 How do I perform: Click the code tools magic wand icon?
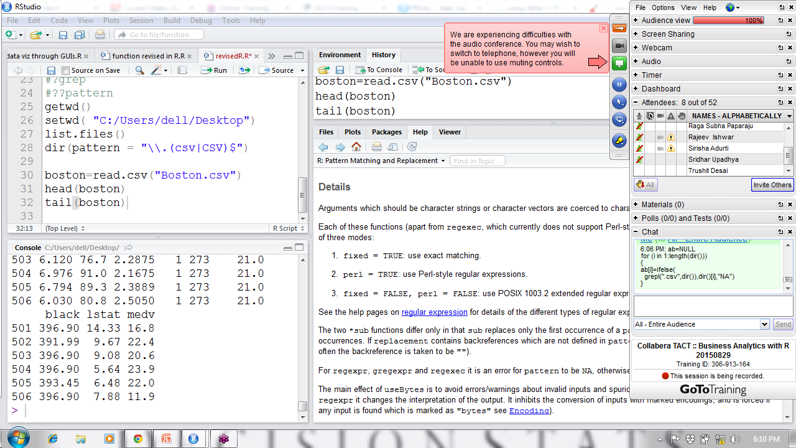(156, 70)
